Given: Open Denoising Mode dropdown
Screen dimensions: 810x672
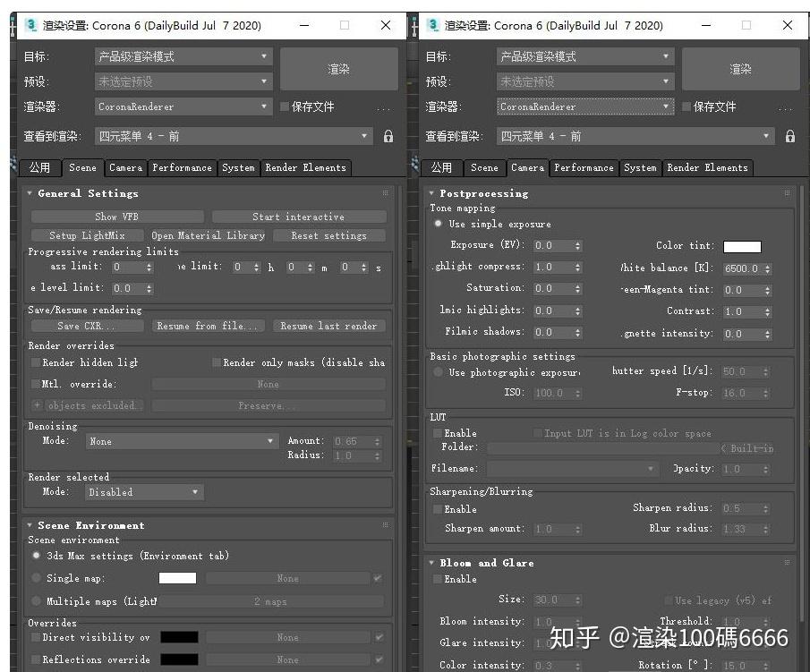Looking at the screenshot, I should [182, 441].
